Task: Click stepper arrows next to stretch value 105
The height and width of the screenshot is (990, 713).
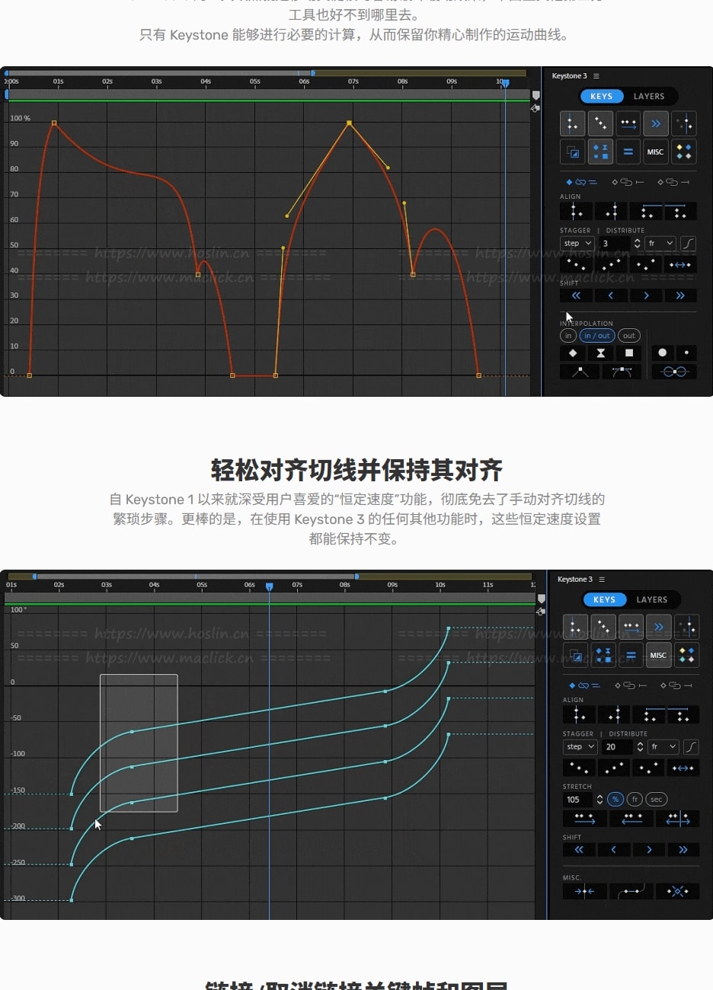Action: pyautogui.click(x=599, y=800)
